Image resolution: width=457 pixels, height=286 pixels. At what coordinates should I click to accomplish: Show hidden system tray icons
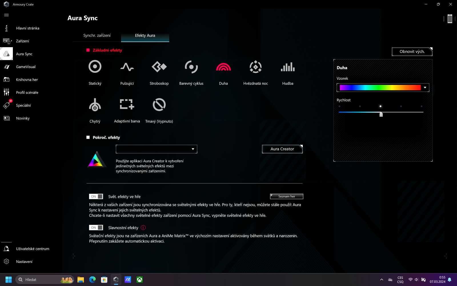point(382,280)
